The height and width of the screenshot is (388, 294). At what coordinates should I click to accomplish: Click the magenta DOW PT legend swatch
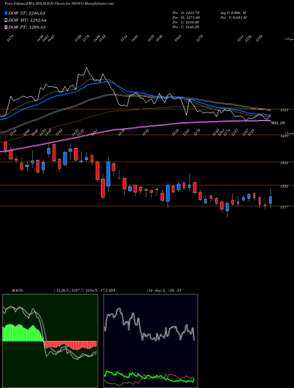click(x=6, y=27)
